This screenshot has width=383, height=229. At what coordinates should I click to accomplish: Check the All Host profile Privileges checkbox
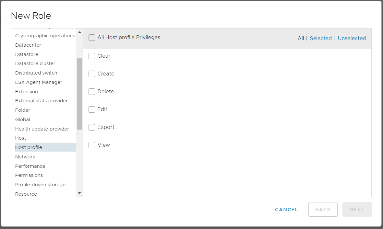[92, 38]
